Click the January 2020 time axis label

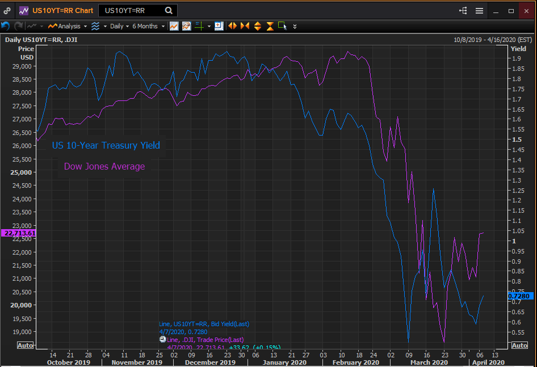pyautogui.click(x=284, y=362)
